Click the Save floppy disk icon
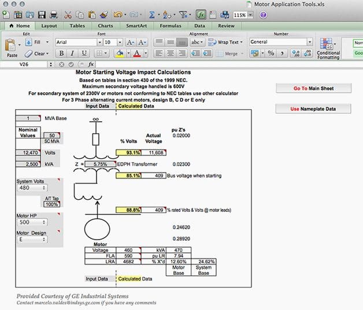The height and width of the screenshot is (310, 363). coord(42,14)
